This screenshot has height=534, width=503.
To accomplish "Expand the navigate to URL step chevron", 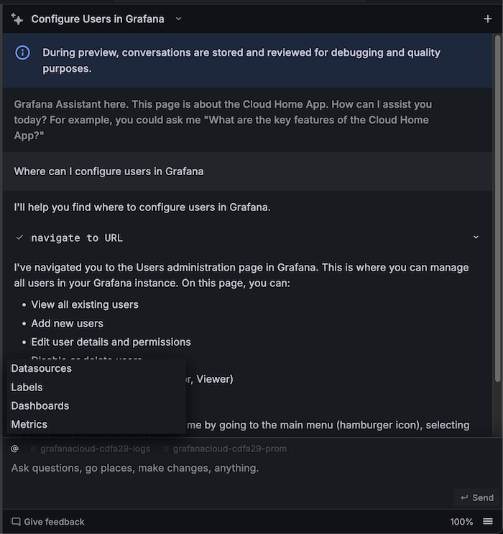I will [476, 238].
